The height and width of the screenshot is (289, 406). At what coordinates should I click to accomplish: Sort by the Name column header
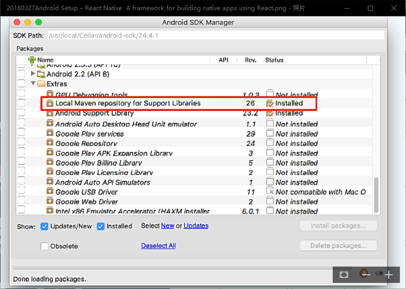(x=46, y=60)
